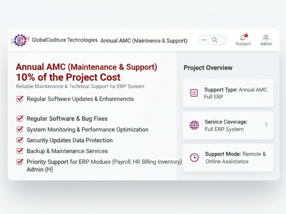This screenshot has height=214, width=286.
Task: Click the Service Coverage globe icon
Action: pyautogui.click(x=194, y=125)
